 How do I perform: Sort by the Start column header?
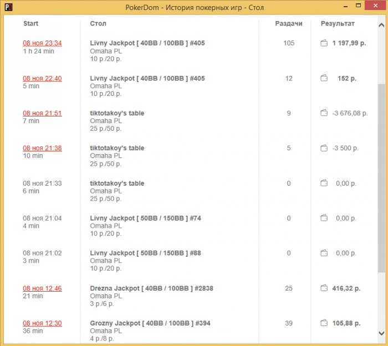31,24
